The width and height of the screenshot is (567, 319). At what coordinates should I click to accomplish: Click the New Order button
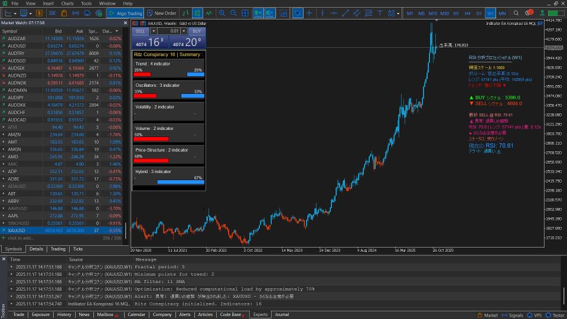pos(162,13)
